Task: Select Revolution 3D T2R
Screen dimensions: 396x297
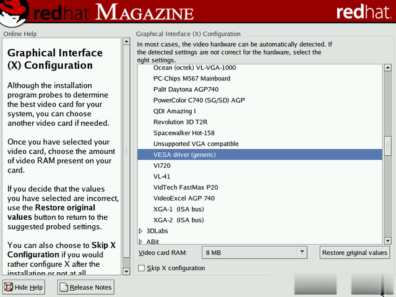Action: 260,122
